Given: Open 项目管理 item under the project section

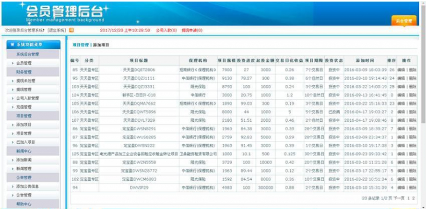Looking at the screenshot, I should [x=24, y=133].
